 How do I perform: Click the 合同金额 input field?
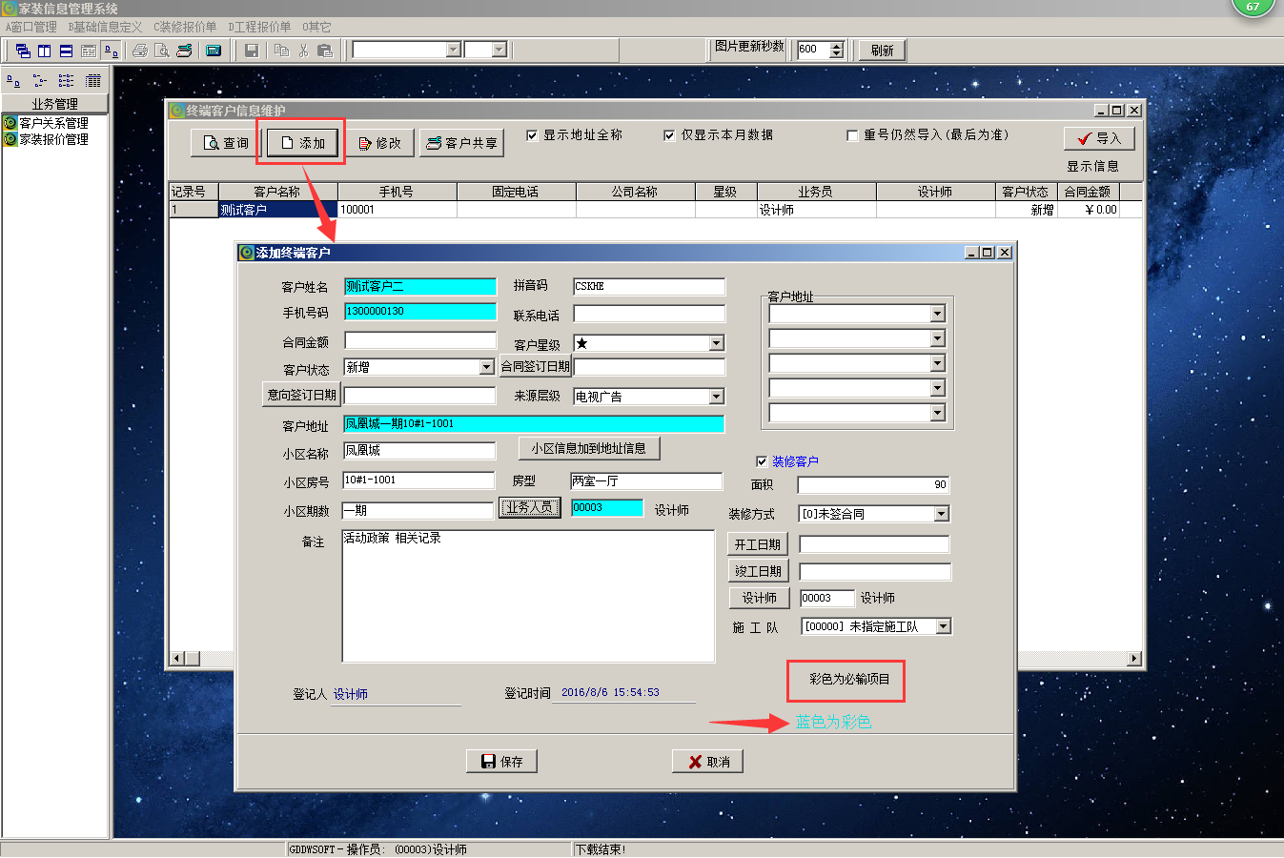point(420,340)
